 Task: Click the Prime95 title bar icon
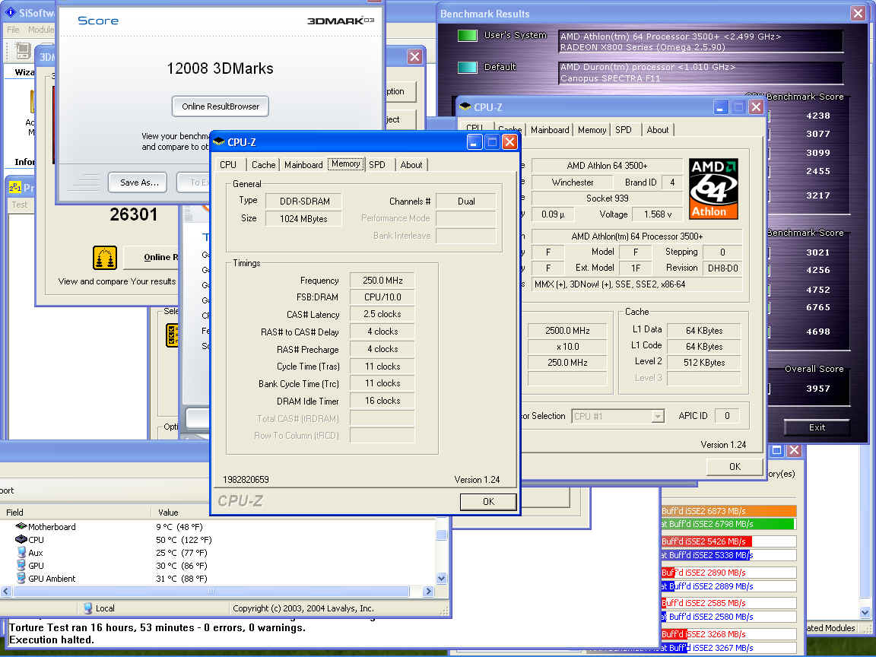pos(14,188)
